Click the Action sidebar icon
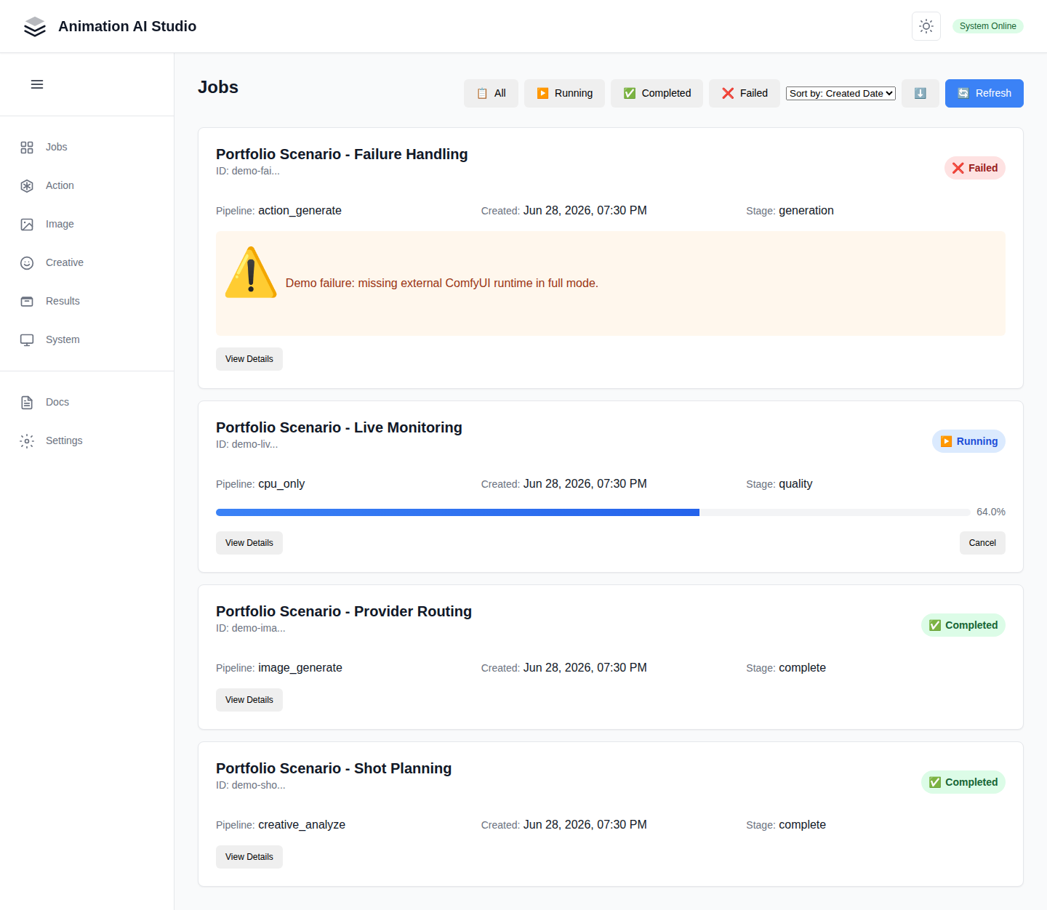Screen dimensions: 1047x910 click(x=27, y=186)
